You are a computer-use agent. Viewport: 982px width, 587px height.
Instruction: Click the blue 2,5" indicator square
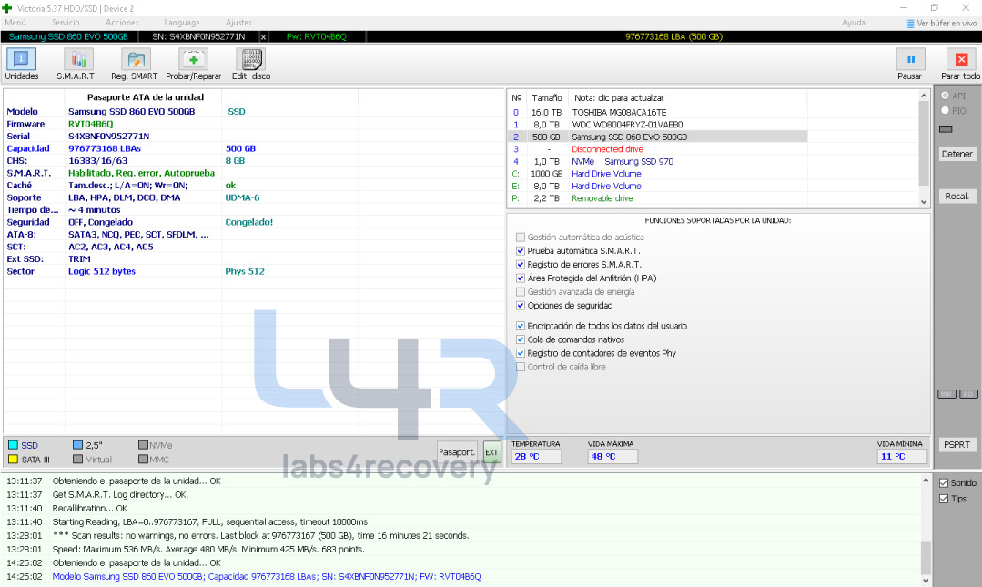pos(77,445)
